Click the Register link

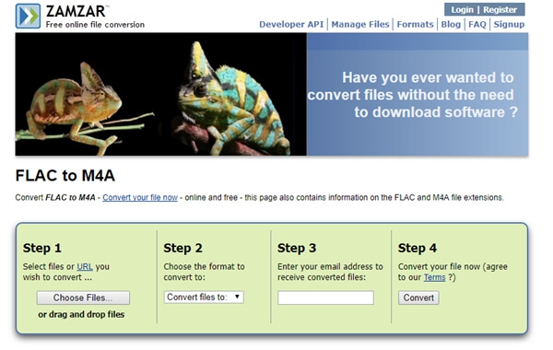[x=500, y=9]
